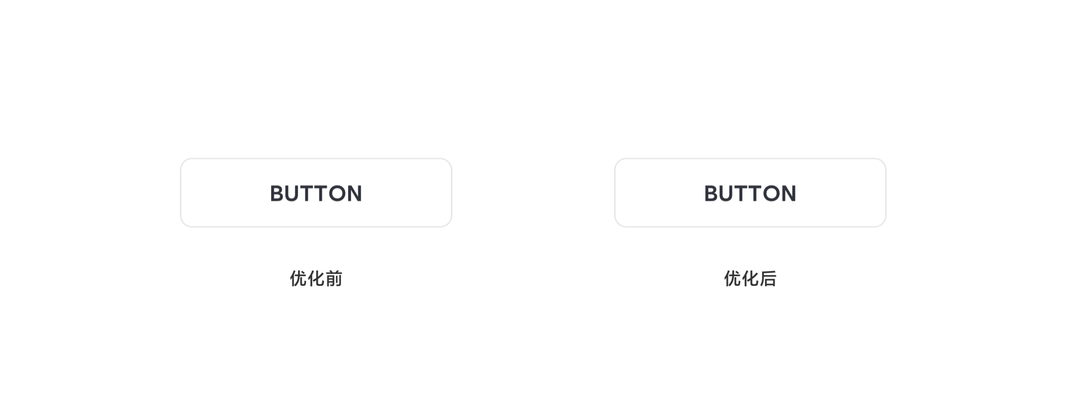
Task: Hit the pre-optimization BUTTON sample
Action: click(316, 193)
